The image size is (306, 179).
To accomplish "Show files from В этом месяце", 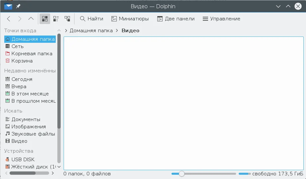I will [x=30, y=94].
